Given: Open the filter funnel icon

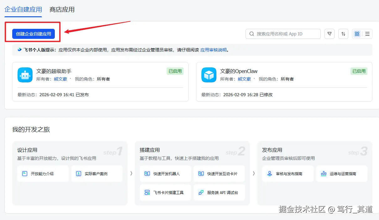Looking at the screenshot, I should [330, 34].
